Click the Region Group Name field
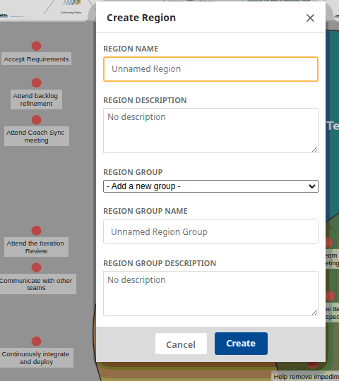 (x=210, y=231)
